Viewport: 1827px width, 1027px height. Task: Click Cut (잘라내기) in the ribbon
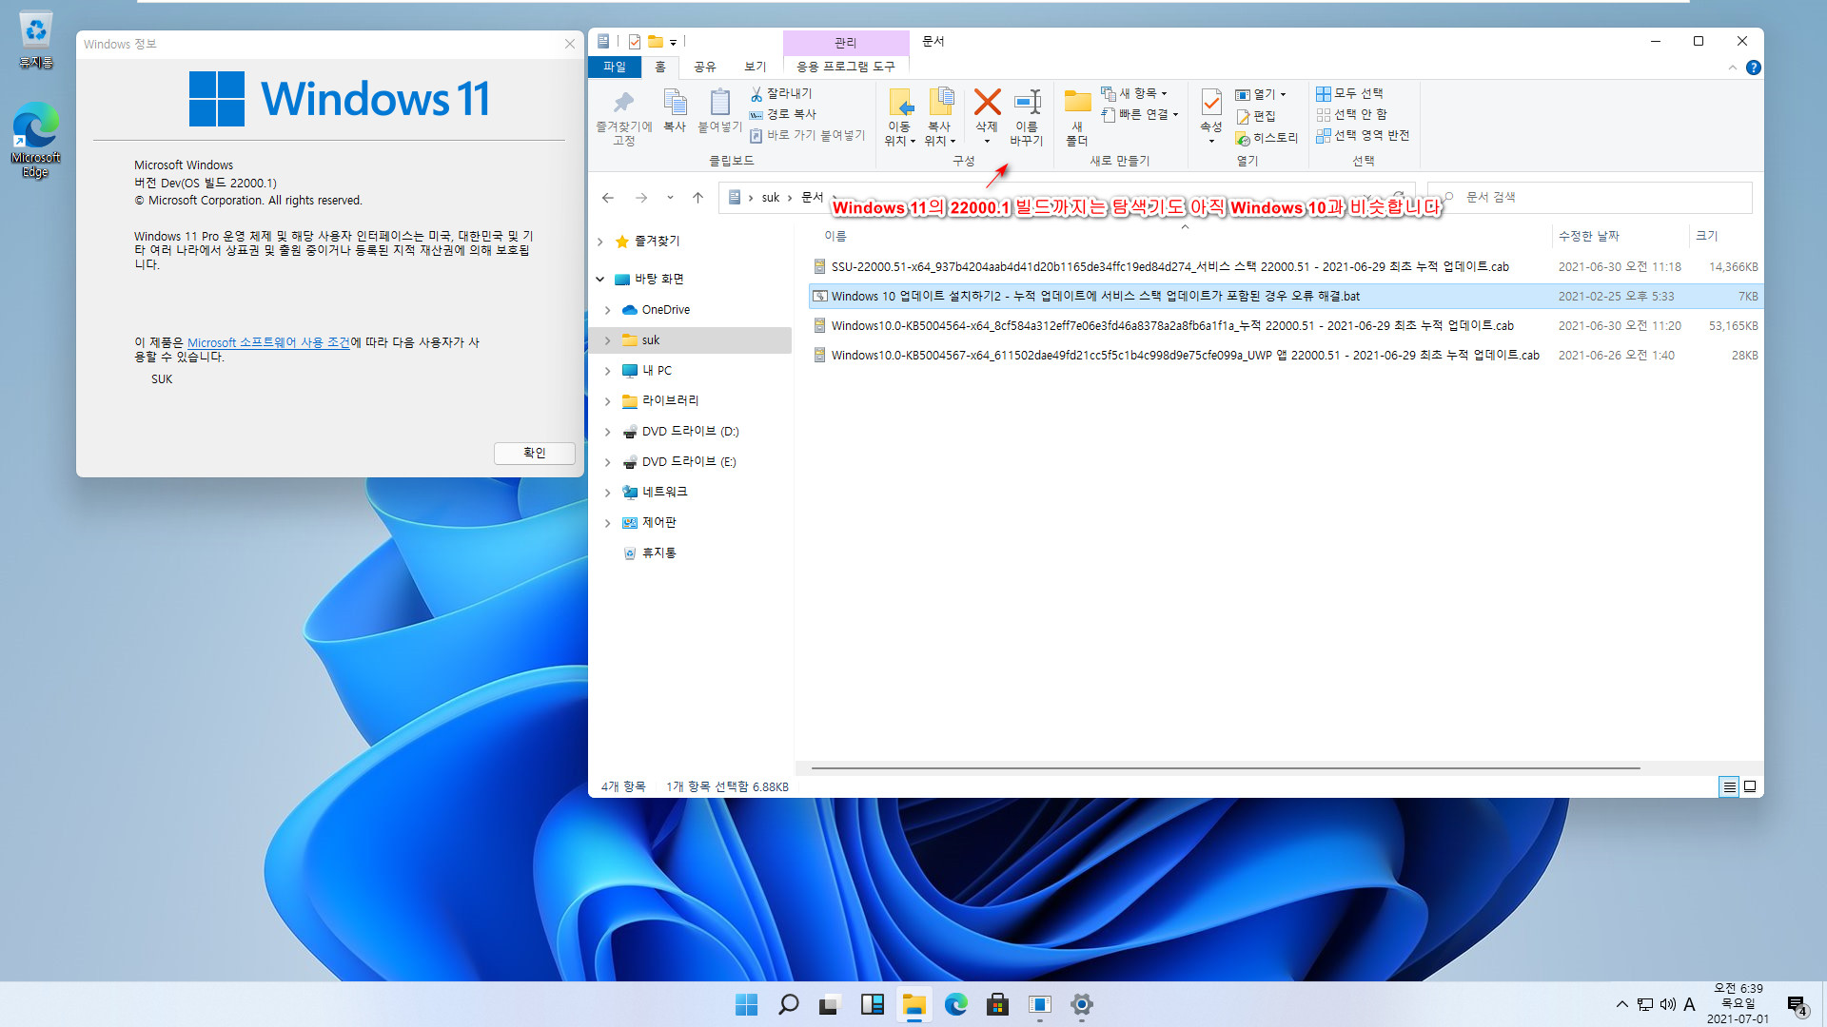[780, 93]
